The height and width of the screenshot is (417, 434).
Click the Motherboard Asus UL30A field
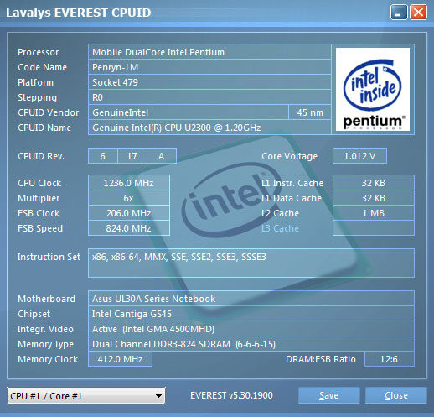coord(251,299)
